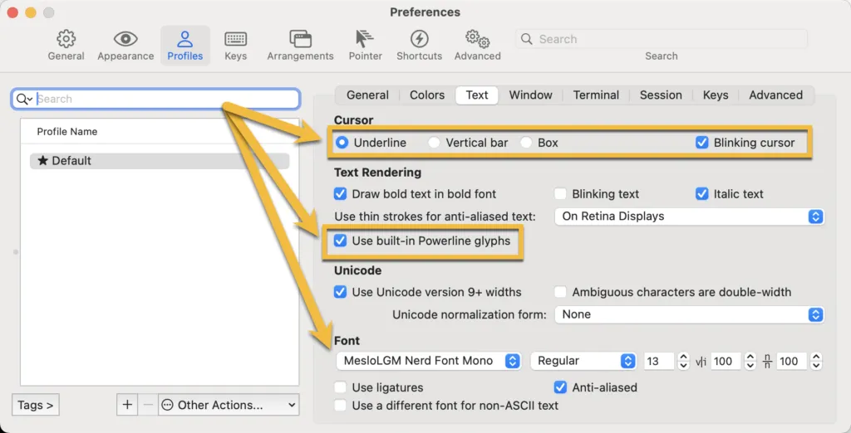Open the Arrangements toolbar icon
Viewport: 851px width, 433px height.
(300, 39)
